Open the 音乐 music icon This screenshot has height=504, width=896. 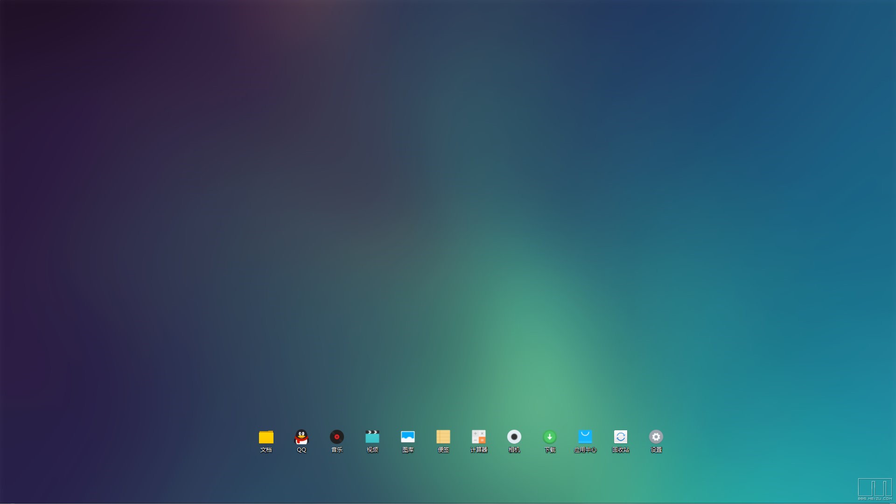337,437
